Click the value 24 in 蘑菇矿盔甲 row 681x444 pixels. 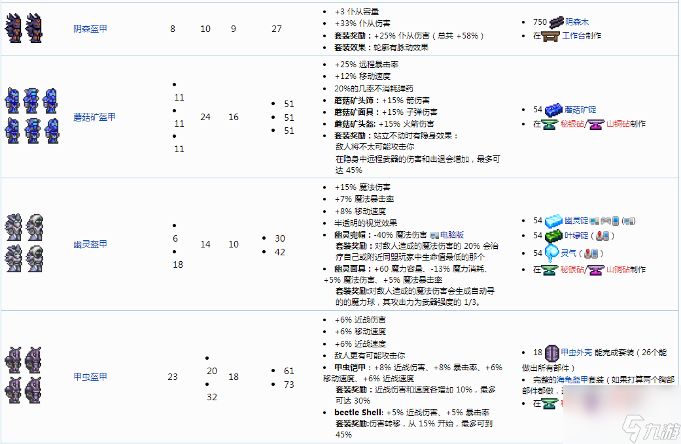click(205, 117)
